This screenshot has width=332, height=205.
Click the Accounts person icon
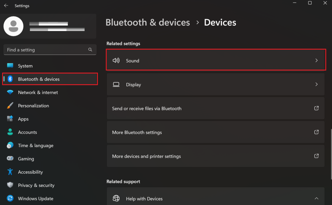tap(10, 132)
